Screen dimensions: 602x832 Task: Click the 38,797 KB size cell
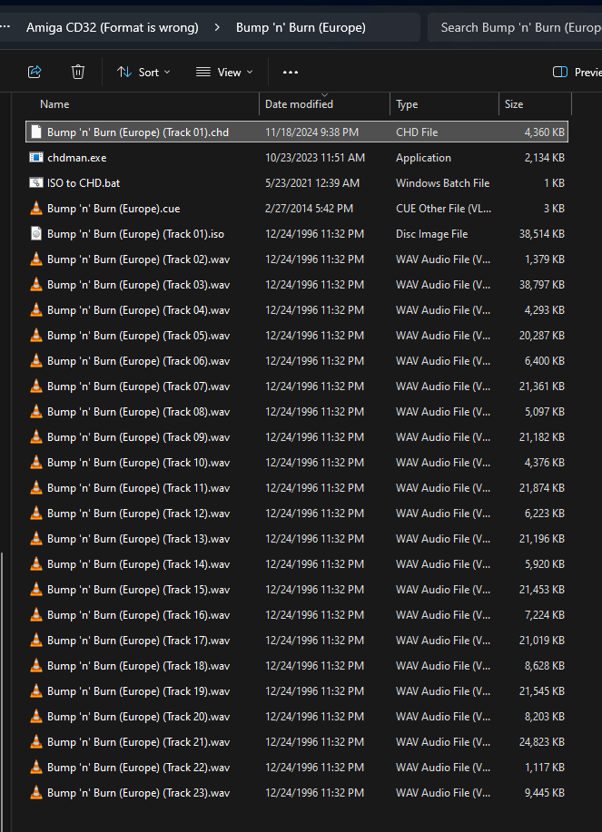[541, 285]
